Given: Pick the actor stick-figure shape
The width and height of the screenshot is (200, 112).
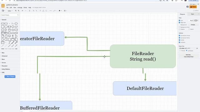Looking at the screenshot, I should tap(13, 36).
